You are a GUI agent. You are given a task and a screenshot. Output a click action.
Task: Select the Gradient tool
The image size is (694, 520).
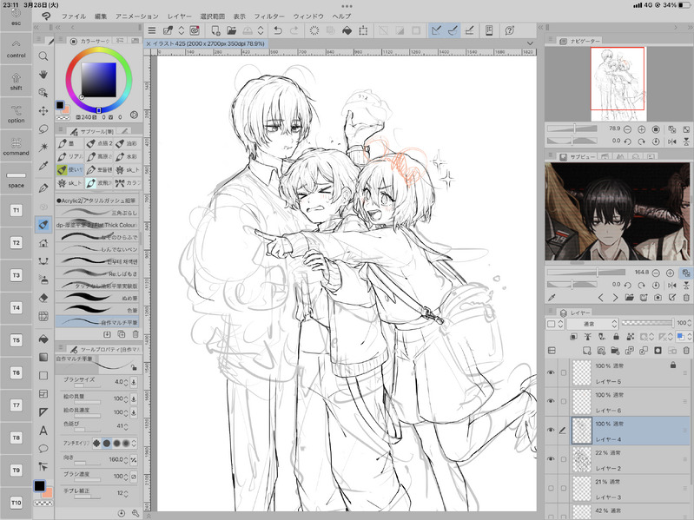43,358
